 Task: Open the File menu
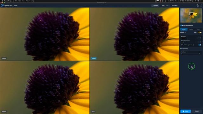tap(16, 1)
